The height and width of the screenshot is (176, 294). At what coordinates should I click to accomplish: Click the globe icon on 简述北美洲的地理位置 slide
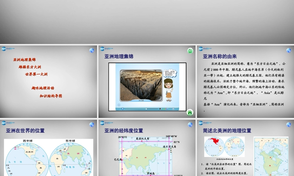coord(289,125)
